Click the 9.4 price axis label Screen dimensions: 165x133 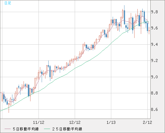click(x=154, y=44)
